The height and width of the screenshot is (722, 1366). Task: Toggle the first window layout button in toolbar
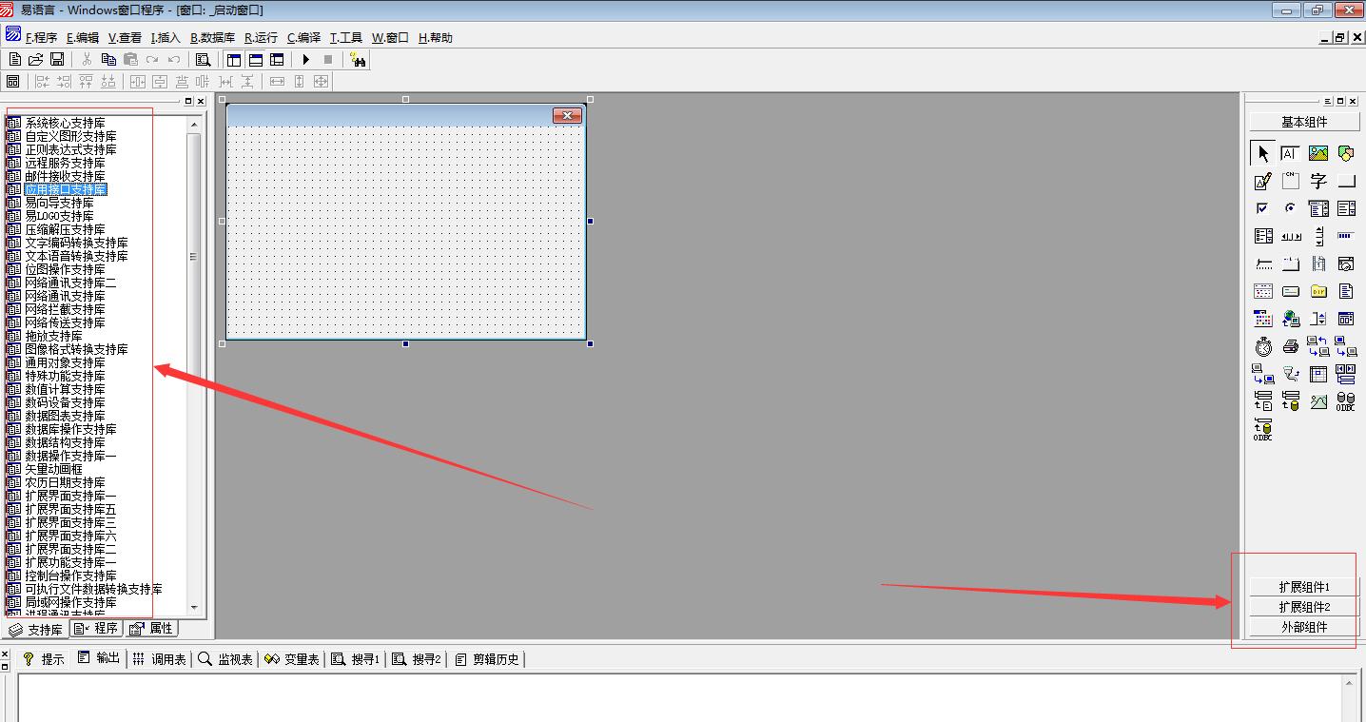[x=234, y=60]
